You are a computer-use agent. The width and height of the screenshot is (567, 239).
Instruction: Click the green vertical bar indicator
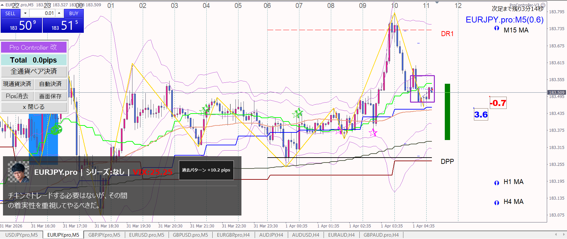[447, 112]
